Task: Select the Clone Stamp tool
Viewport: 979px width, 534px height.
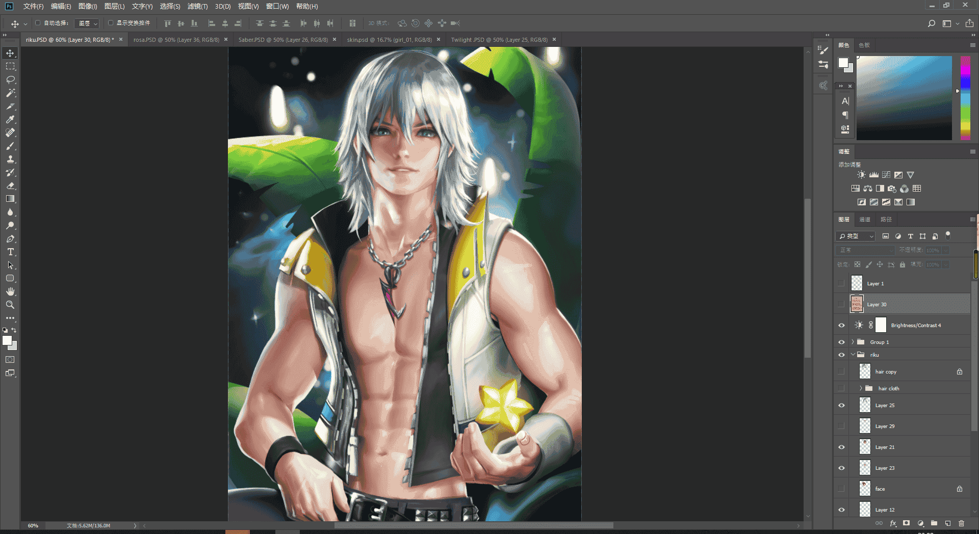Action: click(x=10, y=159)
